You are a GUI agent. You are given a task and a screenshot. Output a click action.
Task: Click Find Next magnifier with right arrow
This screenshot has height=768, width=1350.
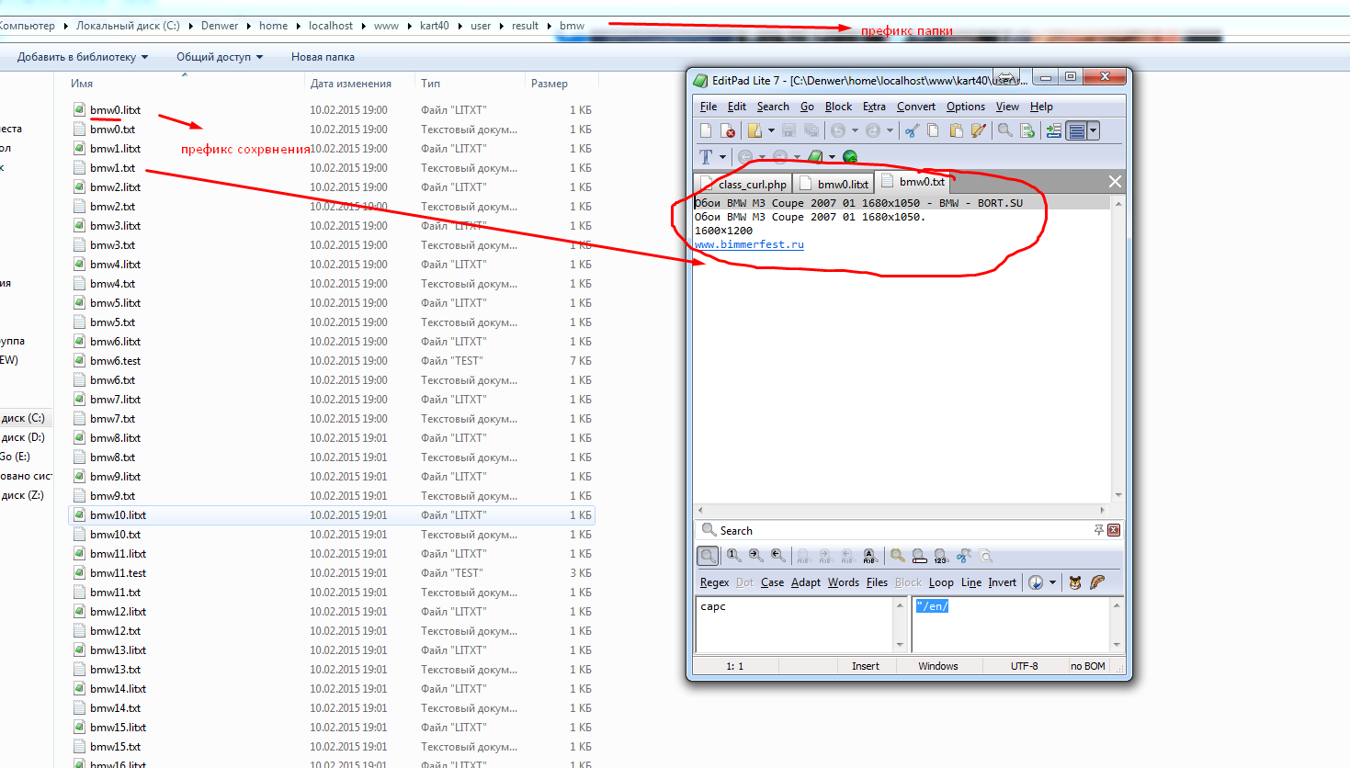(x=755, y=555)
